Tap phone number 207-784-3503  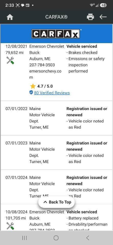(x=42, y=65)
